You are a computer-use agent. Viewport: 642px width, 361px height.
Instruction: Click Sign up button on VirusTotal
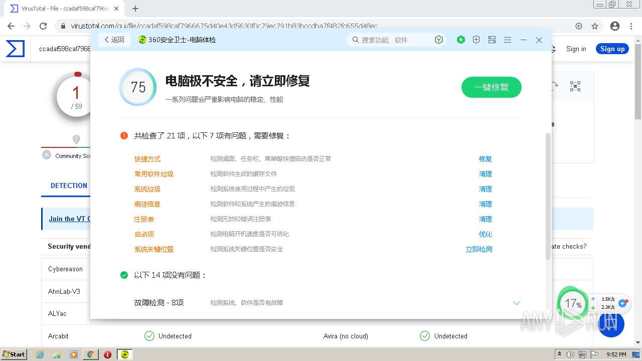tap(612, 49)
